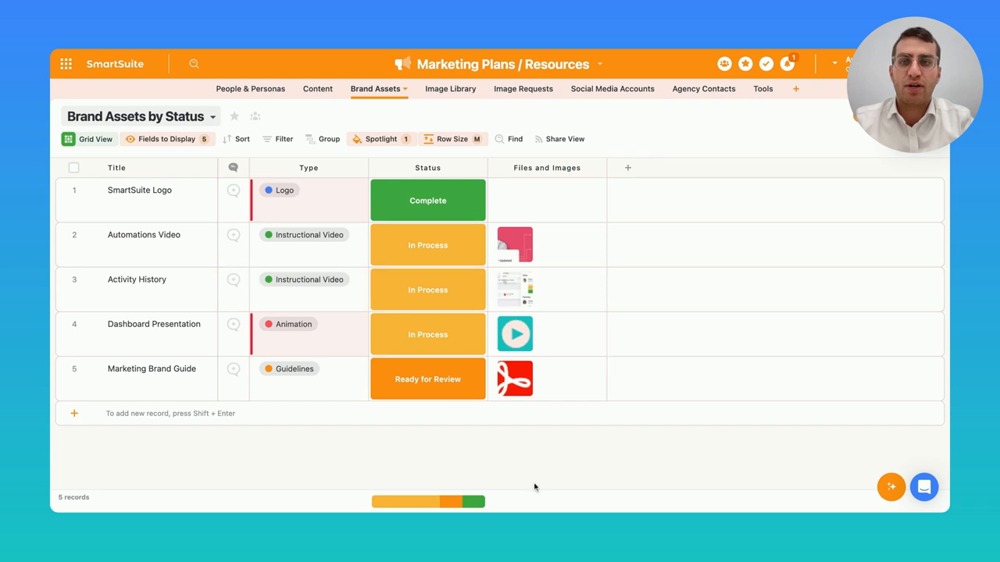Click the Find button
This screenshot has width=1000, height=562.
[x=509, y=139]
